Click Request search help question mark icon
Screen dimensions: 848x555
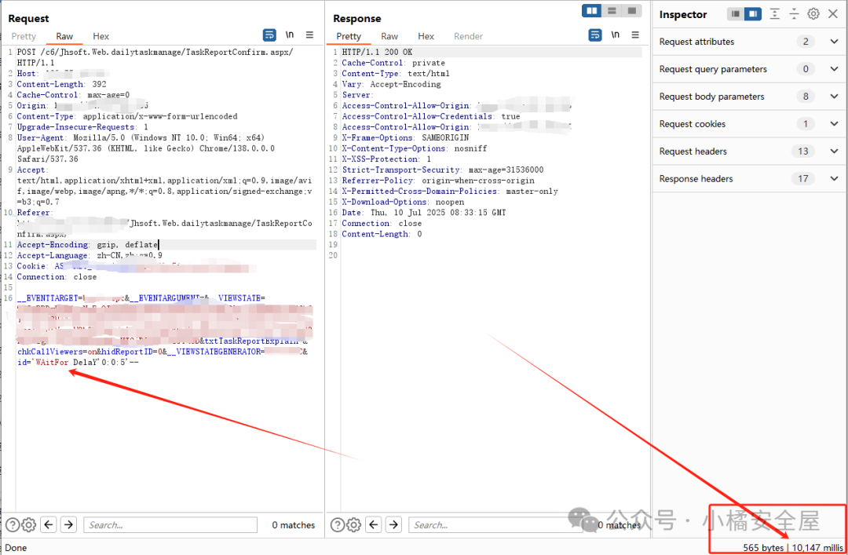tap(12, 525)
